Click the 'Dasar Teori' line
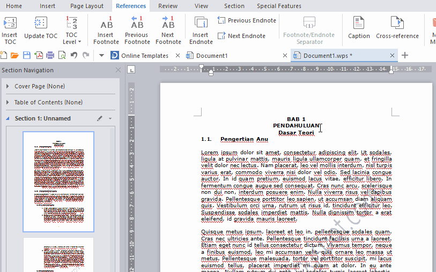 pyautogui.click(x=296, y=133)
